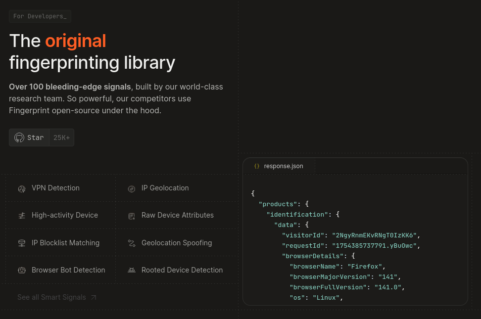Click the curly braces icon on response.json tab
The image size is (481, 319).
point(257,166)
